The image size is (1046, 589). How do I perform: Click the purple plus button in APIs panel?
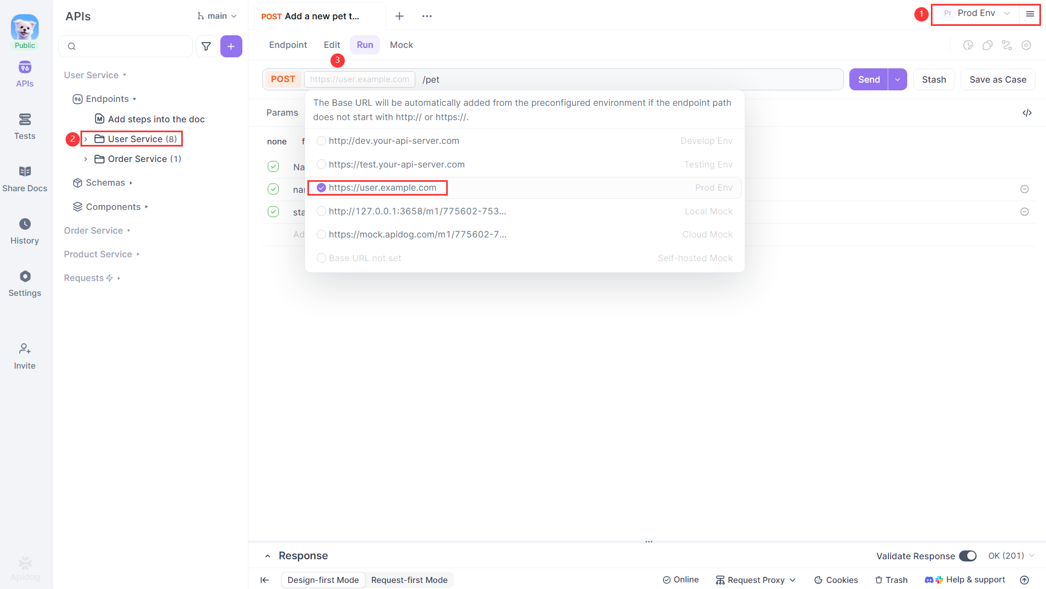point(231,46)
